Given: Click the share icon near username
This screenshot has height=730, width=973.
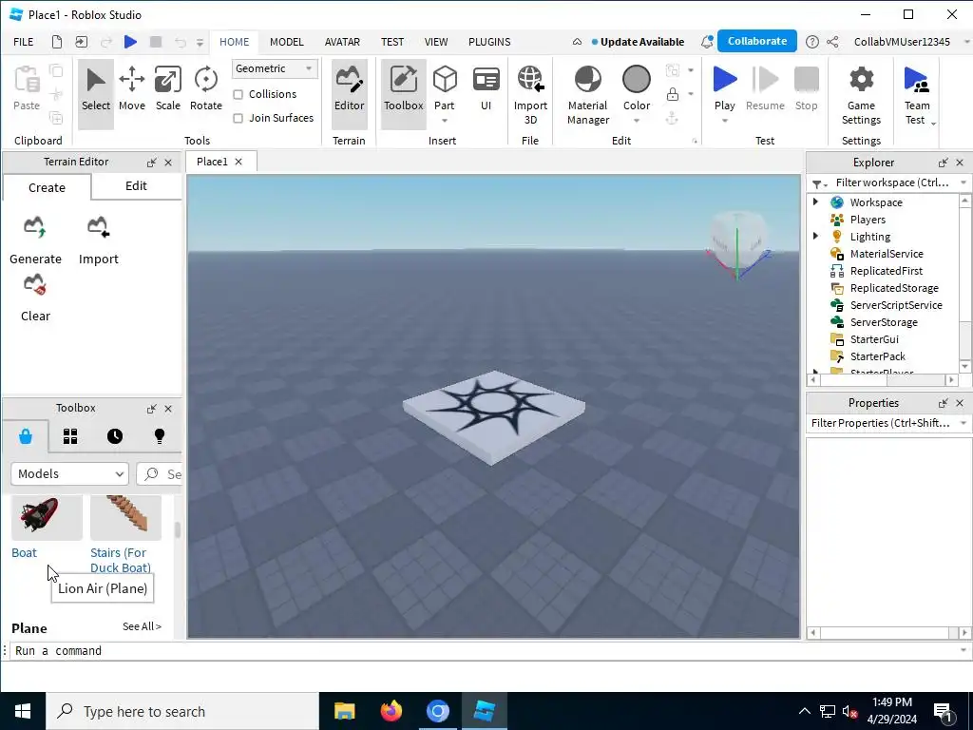Looking at the screenshot, I should click(832, 42).
